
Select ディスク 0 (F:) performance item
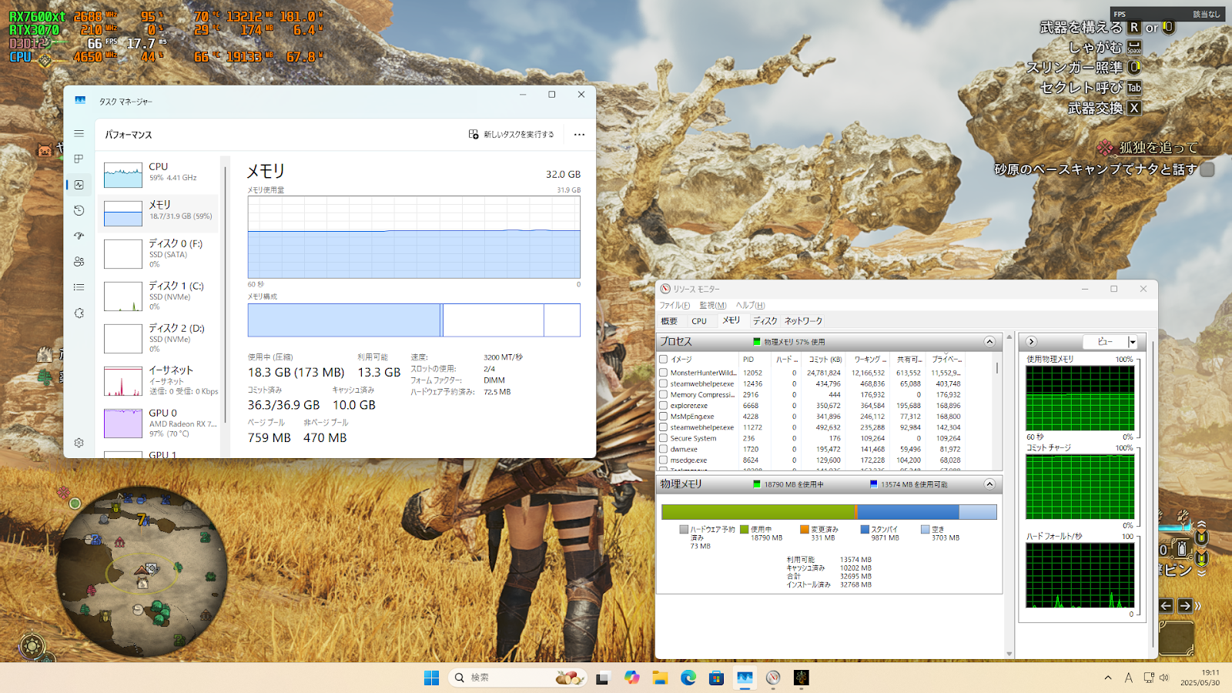[x=160, y=253]
